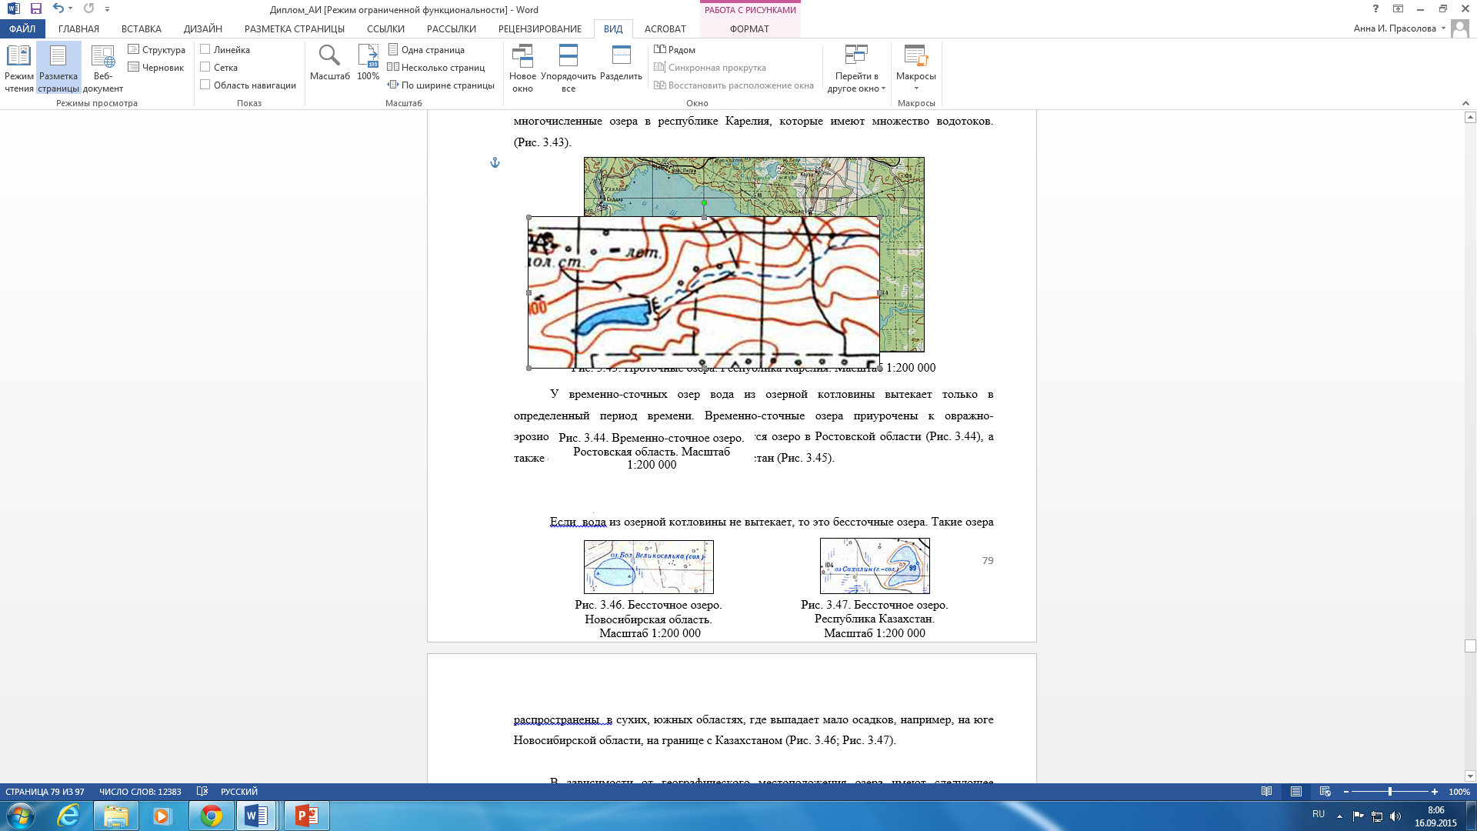This screenshot has width=1477, height=831.
Task: Select web layout icon in the status bar
Action: pyautogui.click(x=1325, y=792)
